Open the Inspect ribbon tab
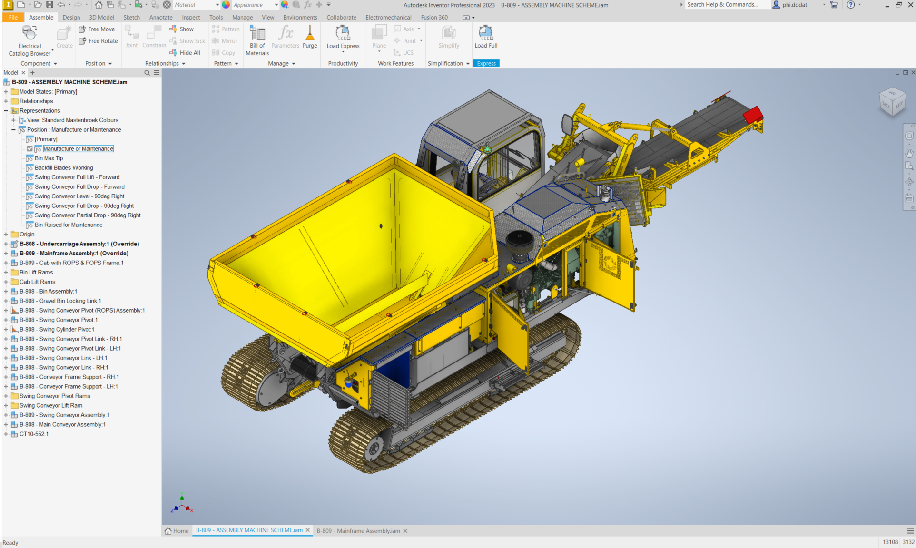The image size is (916, 548). [191, 17]
